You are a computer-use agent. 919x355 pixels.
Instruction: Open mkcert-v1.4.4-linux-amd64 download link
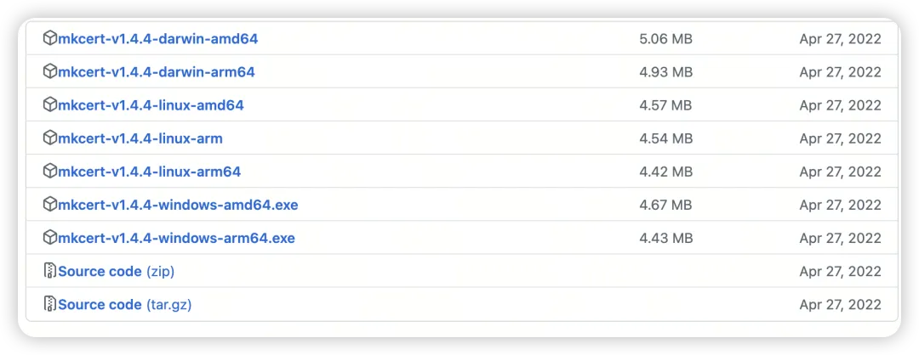[x=151, y=105]
